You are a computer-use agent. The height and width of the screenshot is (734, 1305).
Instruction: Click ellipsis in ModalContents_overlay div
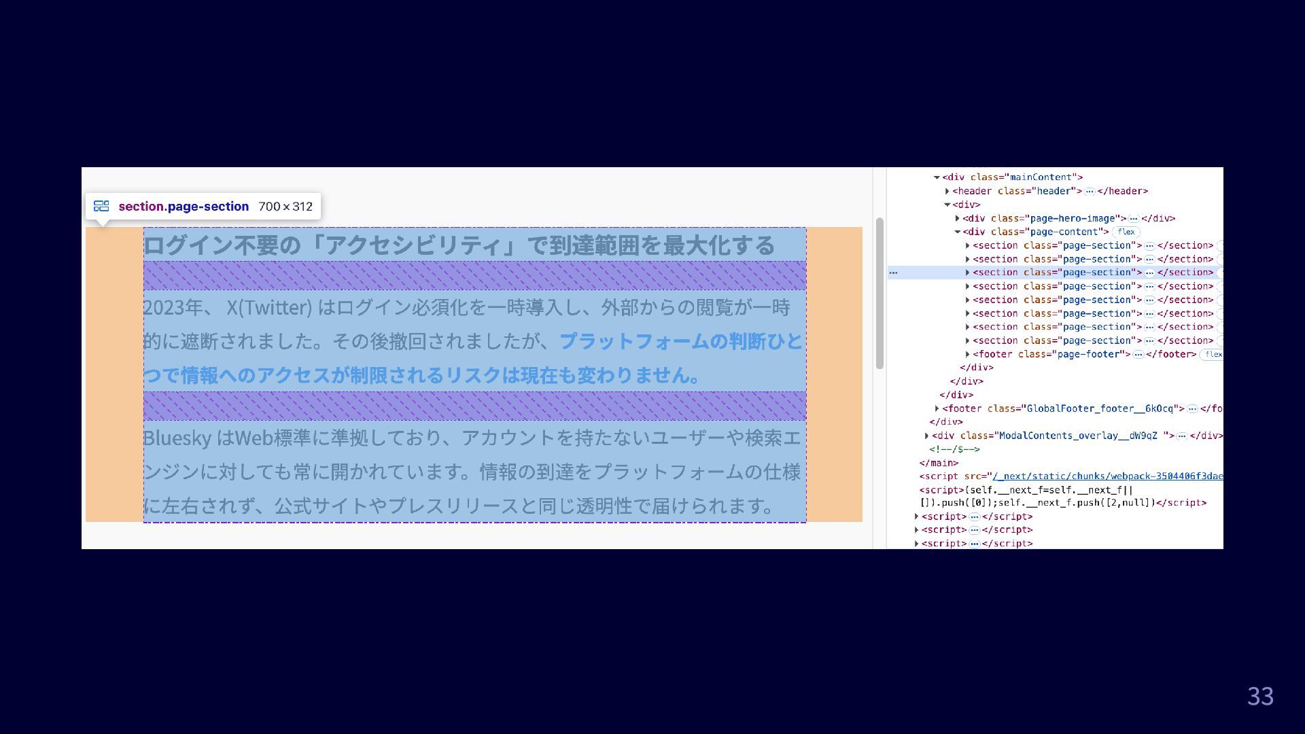click(1181, 436)
